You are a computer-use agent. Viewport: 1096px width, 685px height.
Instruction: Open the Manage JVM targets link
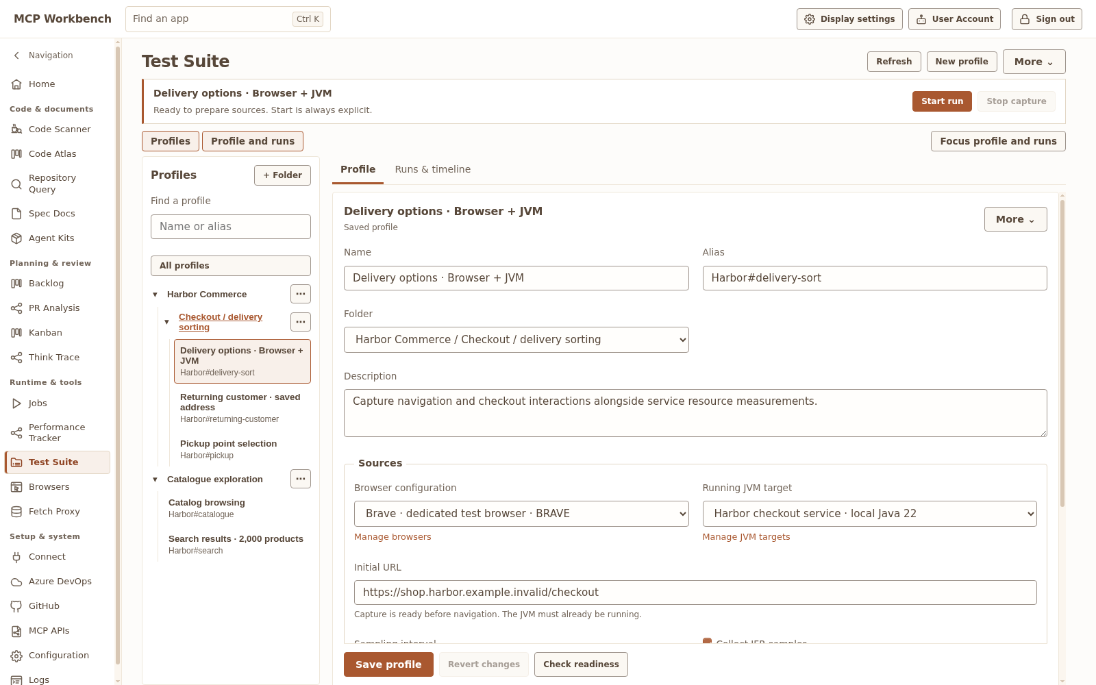(746, 537)
